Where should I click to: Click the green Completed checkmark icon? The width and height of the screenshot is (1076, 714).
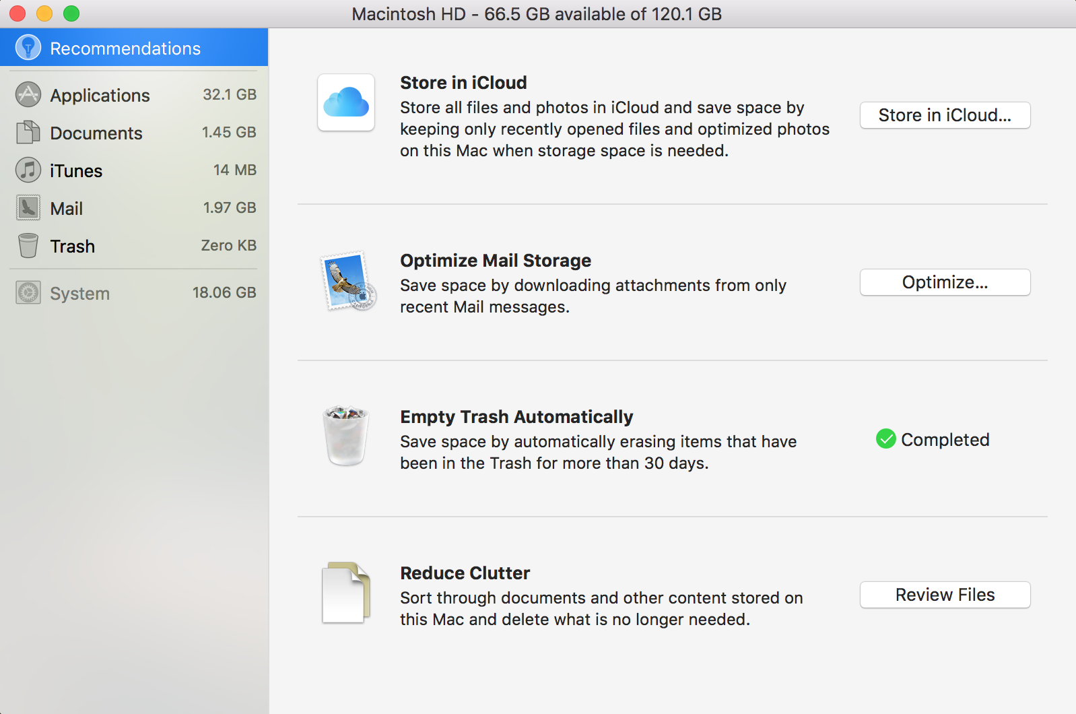885,439
